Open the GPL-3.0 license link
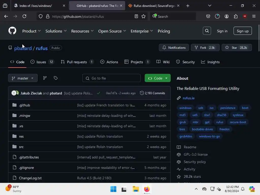The width and height of the screenshot is (260, 195). pyautogui.click(x=196, y=154)
